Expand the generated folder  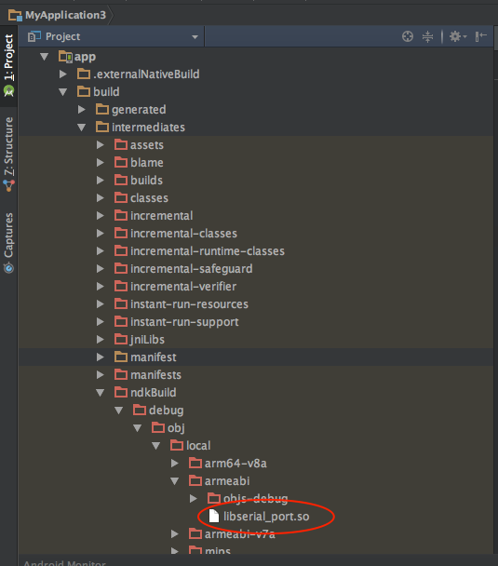[82, 110]
